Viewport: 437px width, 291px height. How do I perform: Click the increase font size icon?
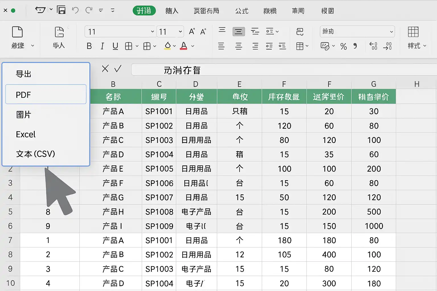[192, 32]
